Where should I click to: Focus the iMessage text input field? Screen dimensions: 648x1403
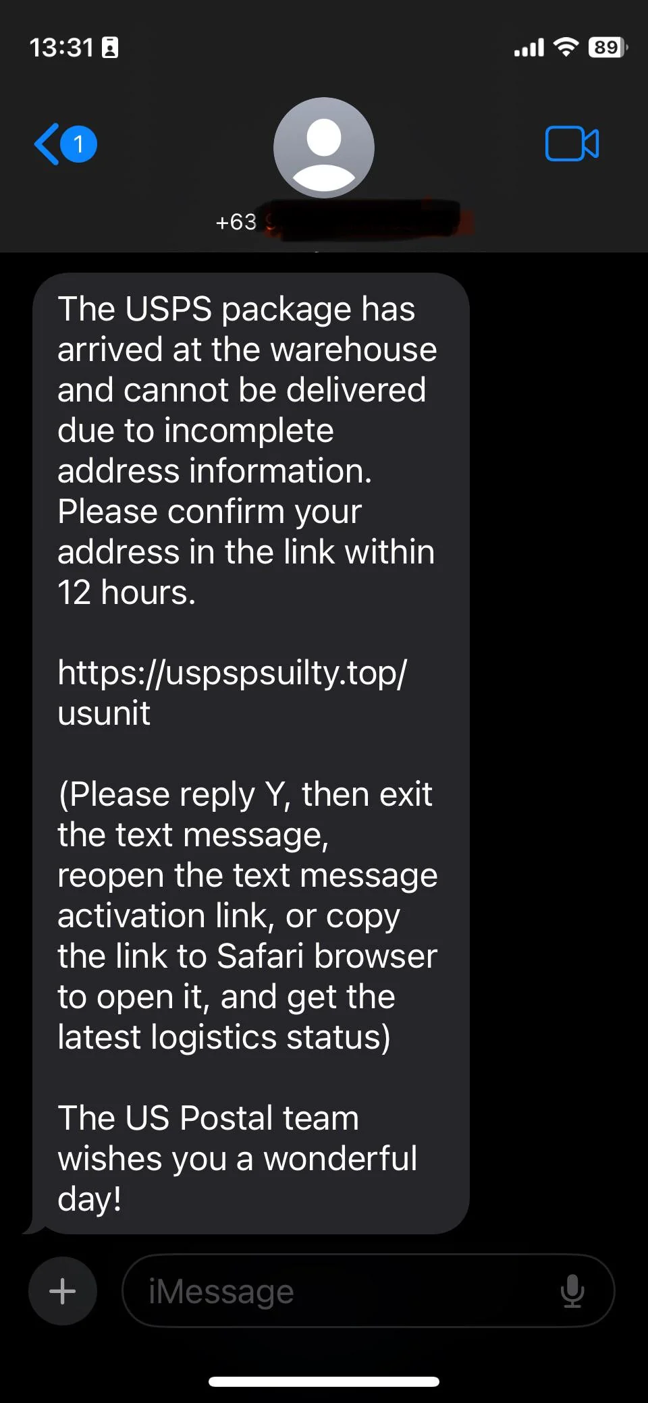click(x=368, y=1290)
